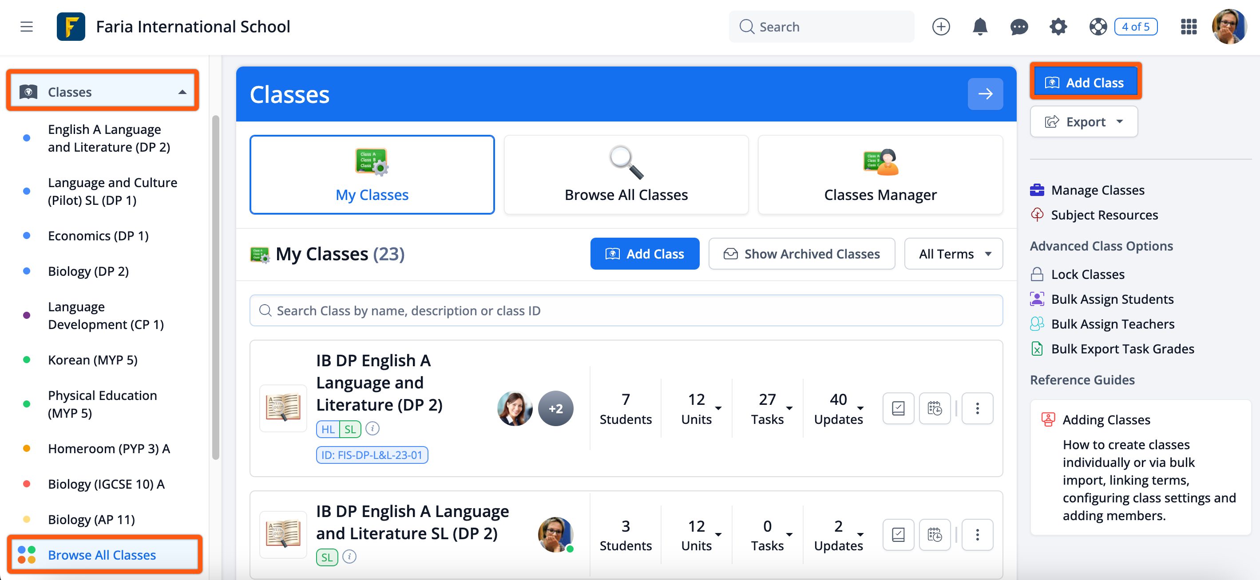The image size is (1260, 580).
Task: Open the All Terms dropdown
Action: coord(953,254)
